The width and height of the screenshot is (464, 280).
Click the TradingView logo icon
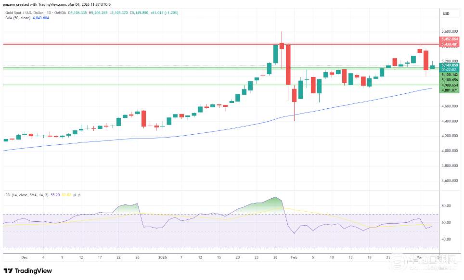click(x=9, y=271)
